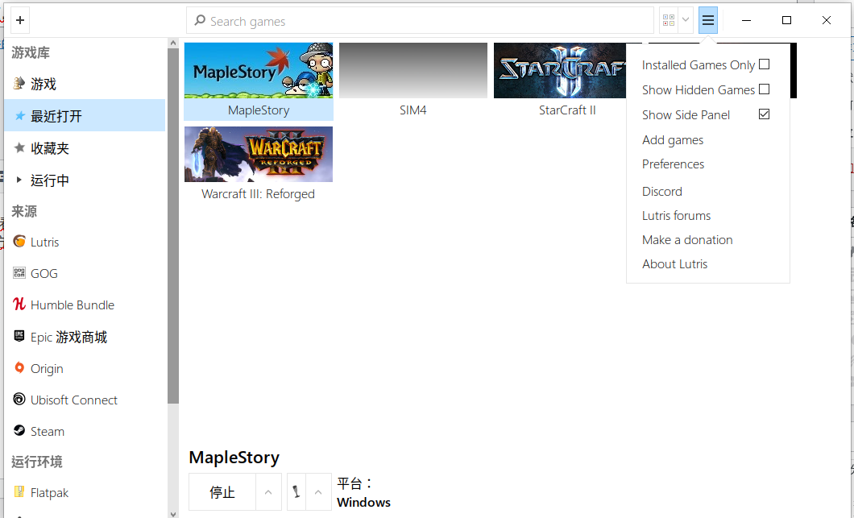Uncheck Show Side Panel option

pyautogui.click(x=764, y=114)
